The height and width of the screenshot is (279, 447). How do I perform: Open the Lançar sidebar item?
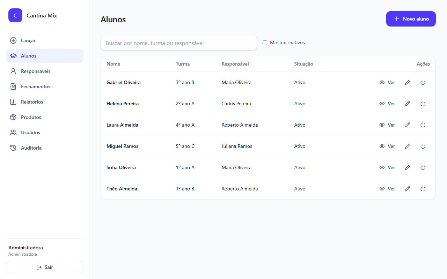[x=44, y=40]
